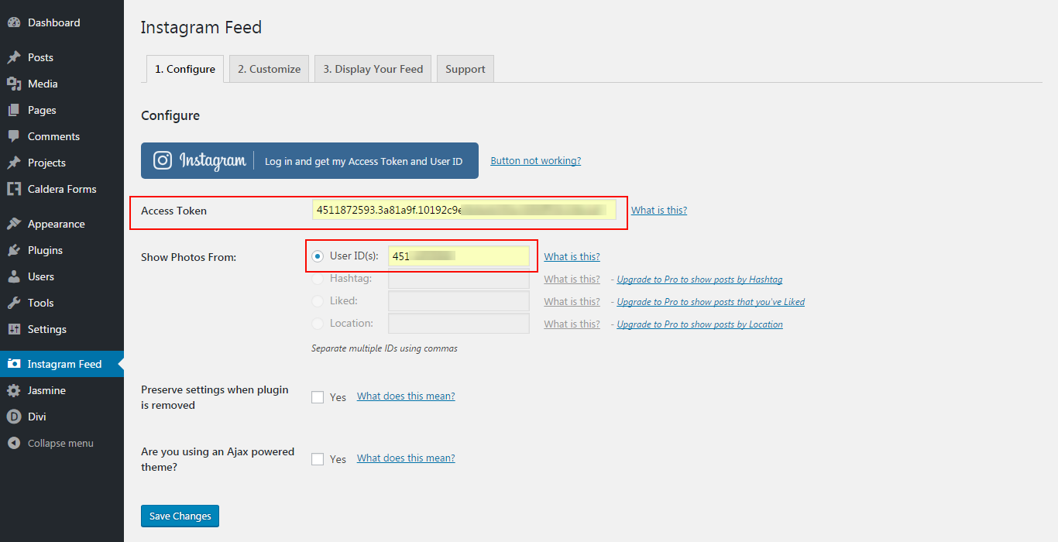Click the disabled Hashtag input field
This screenshot has height=542, width=1058.
459,279
